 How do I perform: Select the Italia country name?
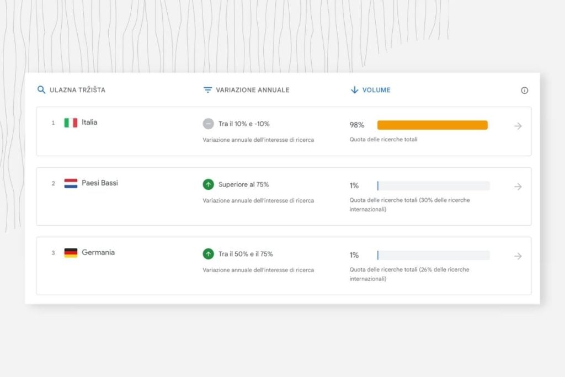pos(89,122)
